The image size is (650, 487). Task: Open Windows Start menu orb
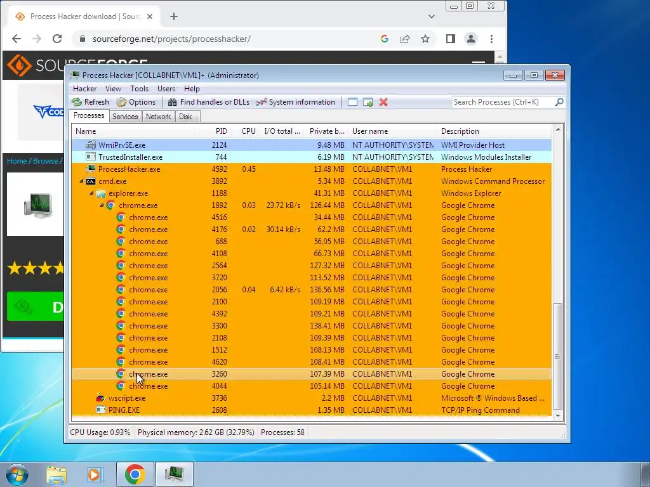click(17, 474)
